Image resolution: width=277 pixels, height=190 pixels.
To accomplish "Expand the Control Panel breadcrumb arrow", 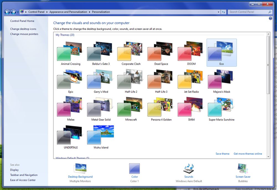I will click(47, 12).
